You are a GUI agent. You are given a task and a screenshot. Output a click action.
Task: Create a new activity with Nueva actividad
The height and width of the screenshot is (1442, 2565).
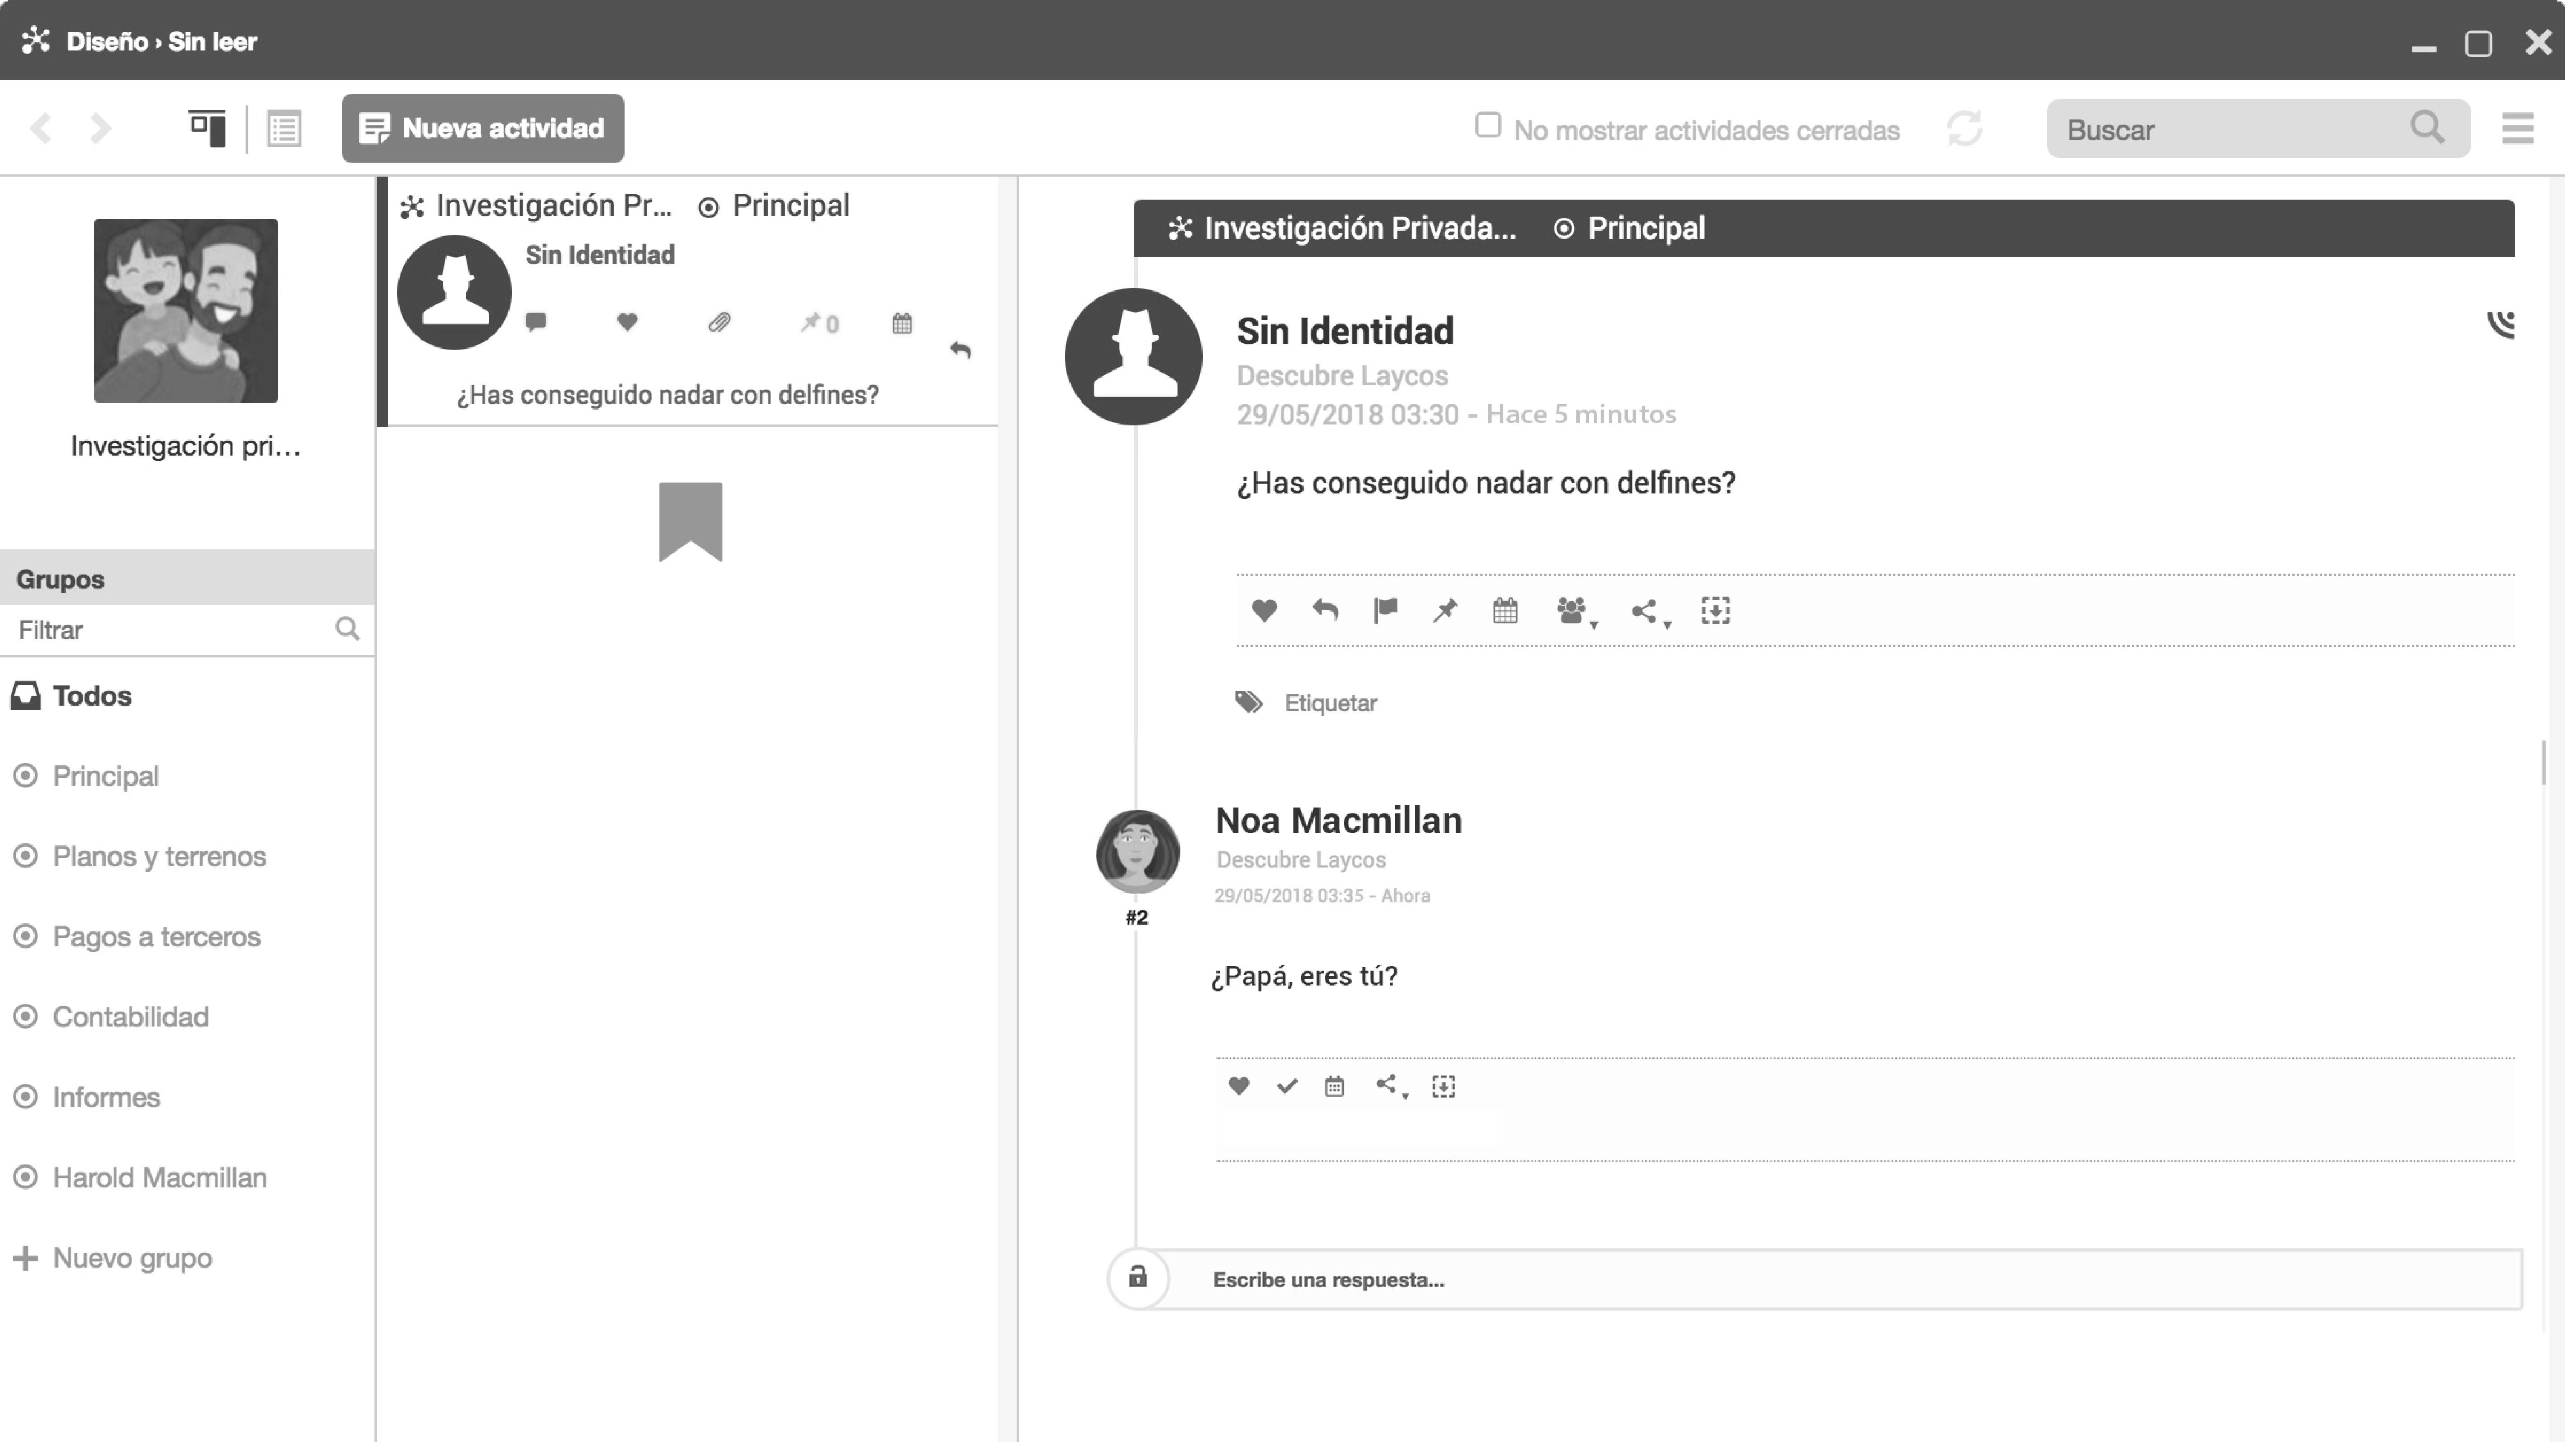point(483,128)
